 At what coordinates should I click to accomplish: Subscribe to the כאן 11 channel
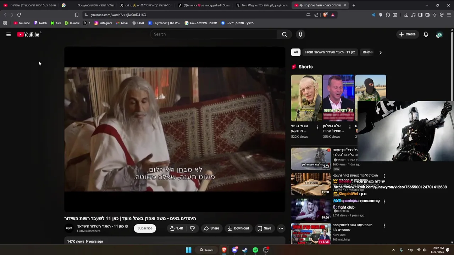tap(145, 228)
